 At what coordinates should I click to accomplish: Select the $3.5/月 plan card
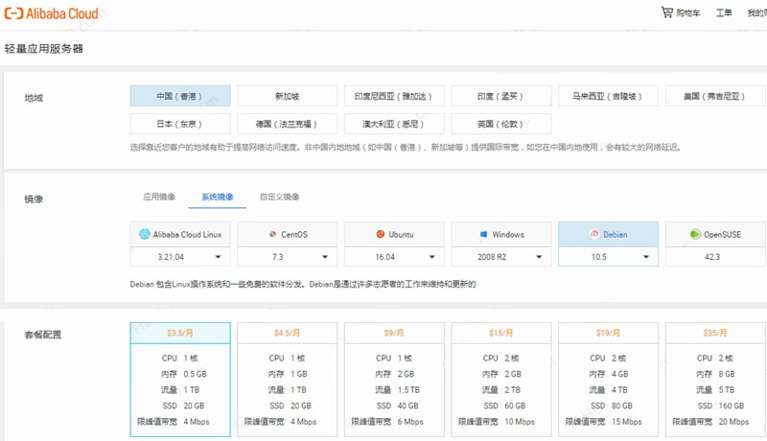click(x=180, y=379)
